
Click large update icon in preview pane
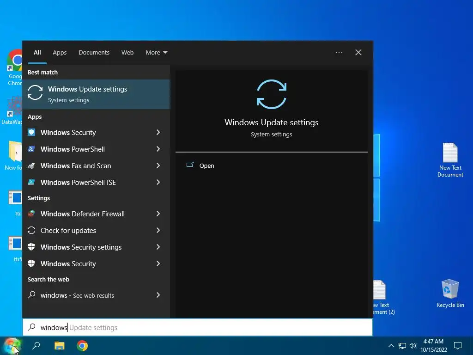272,94
